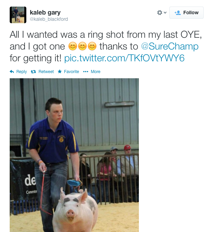Click the Reply arrow icon
Viewport: 213px width, 232px height.
coord(12,72)
